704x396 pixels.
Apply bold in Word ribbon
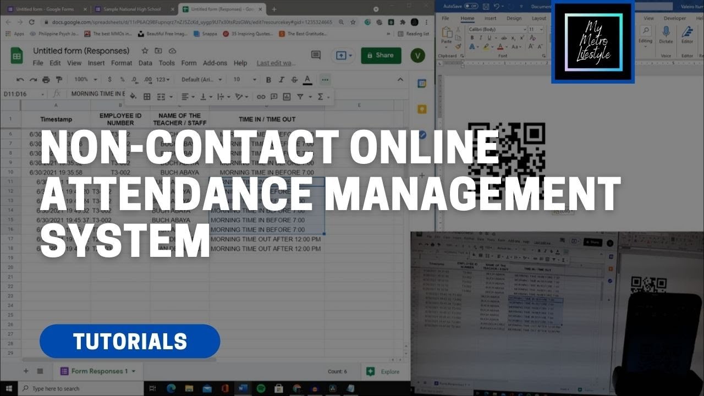pyautogui.click(x=472, y=37)
